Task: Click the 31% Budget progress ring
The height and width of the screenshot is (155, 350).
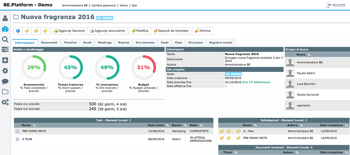Action: pos(144,67)
